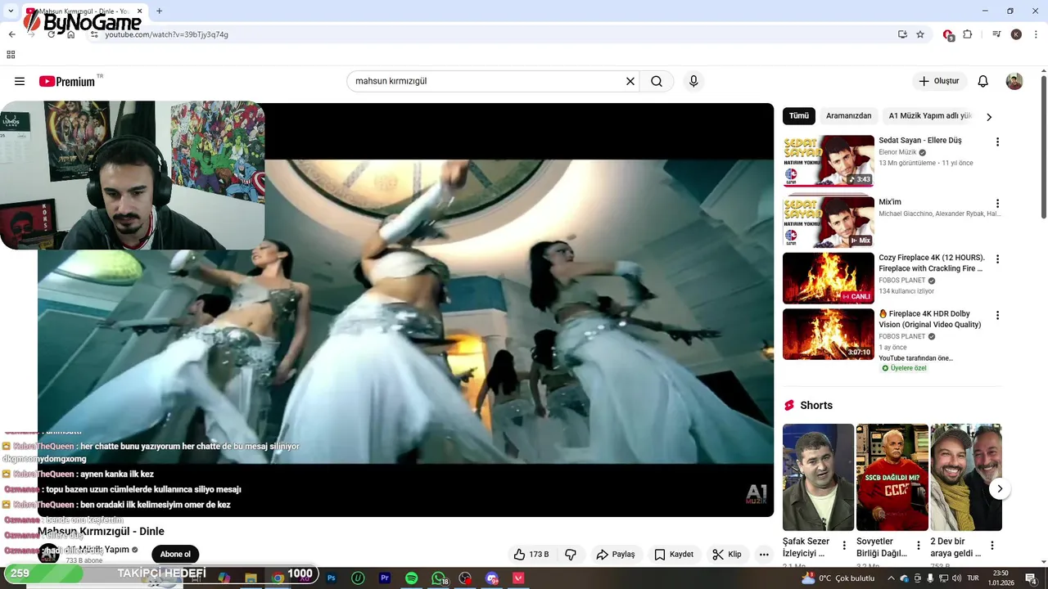Screen dimensions: 1048x589
Task: Open Spotify from the taskbar
Action: coord(412,578)
